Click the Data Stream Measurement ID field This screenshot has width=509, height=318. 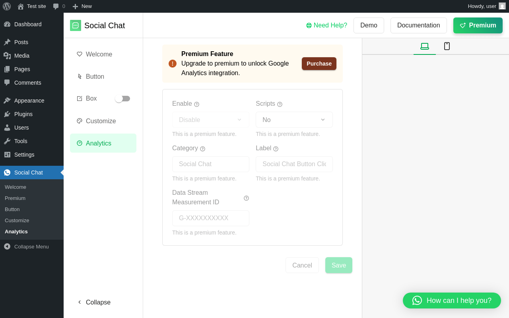coord(210,218)
